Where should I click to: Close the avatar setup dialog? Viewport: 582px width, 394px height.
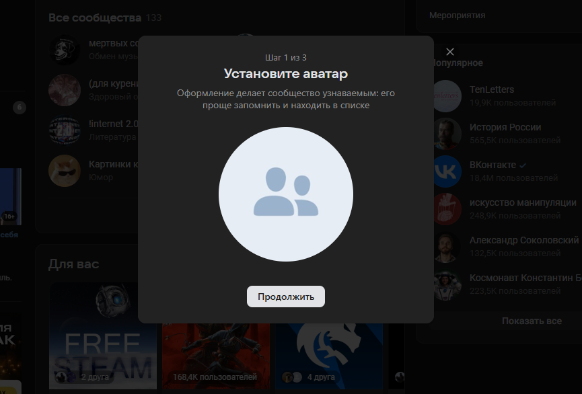coord(450,52)
